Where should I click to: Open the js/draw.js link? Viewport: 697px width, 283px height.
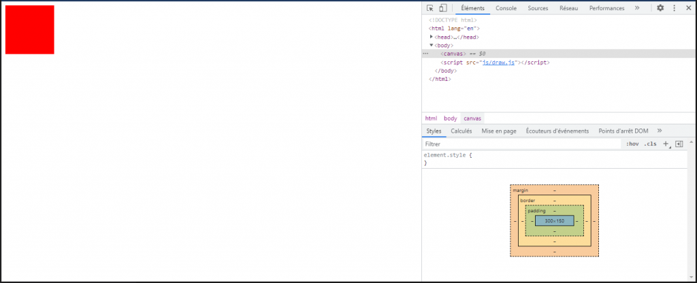(498, 63)
